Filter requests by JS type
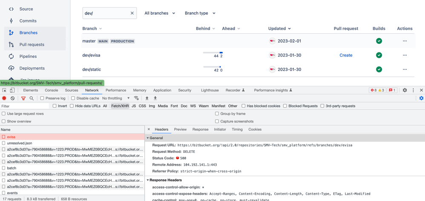Image resolution: width=425 pixels, height=201 pixels. [x=134, y=106]
